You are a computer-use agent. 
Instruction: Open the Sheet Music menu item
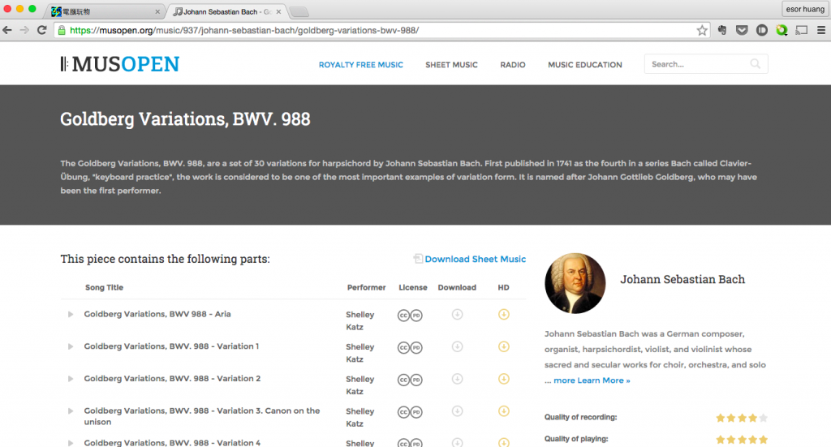[x=451, y=65]
